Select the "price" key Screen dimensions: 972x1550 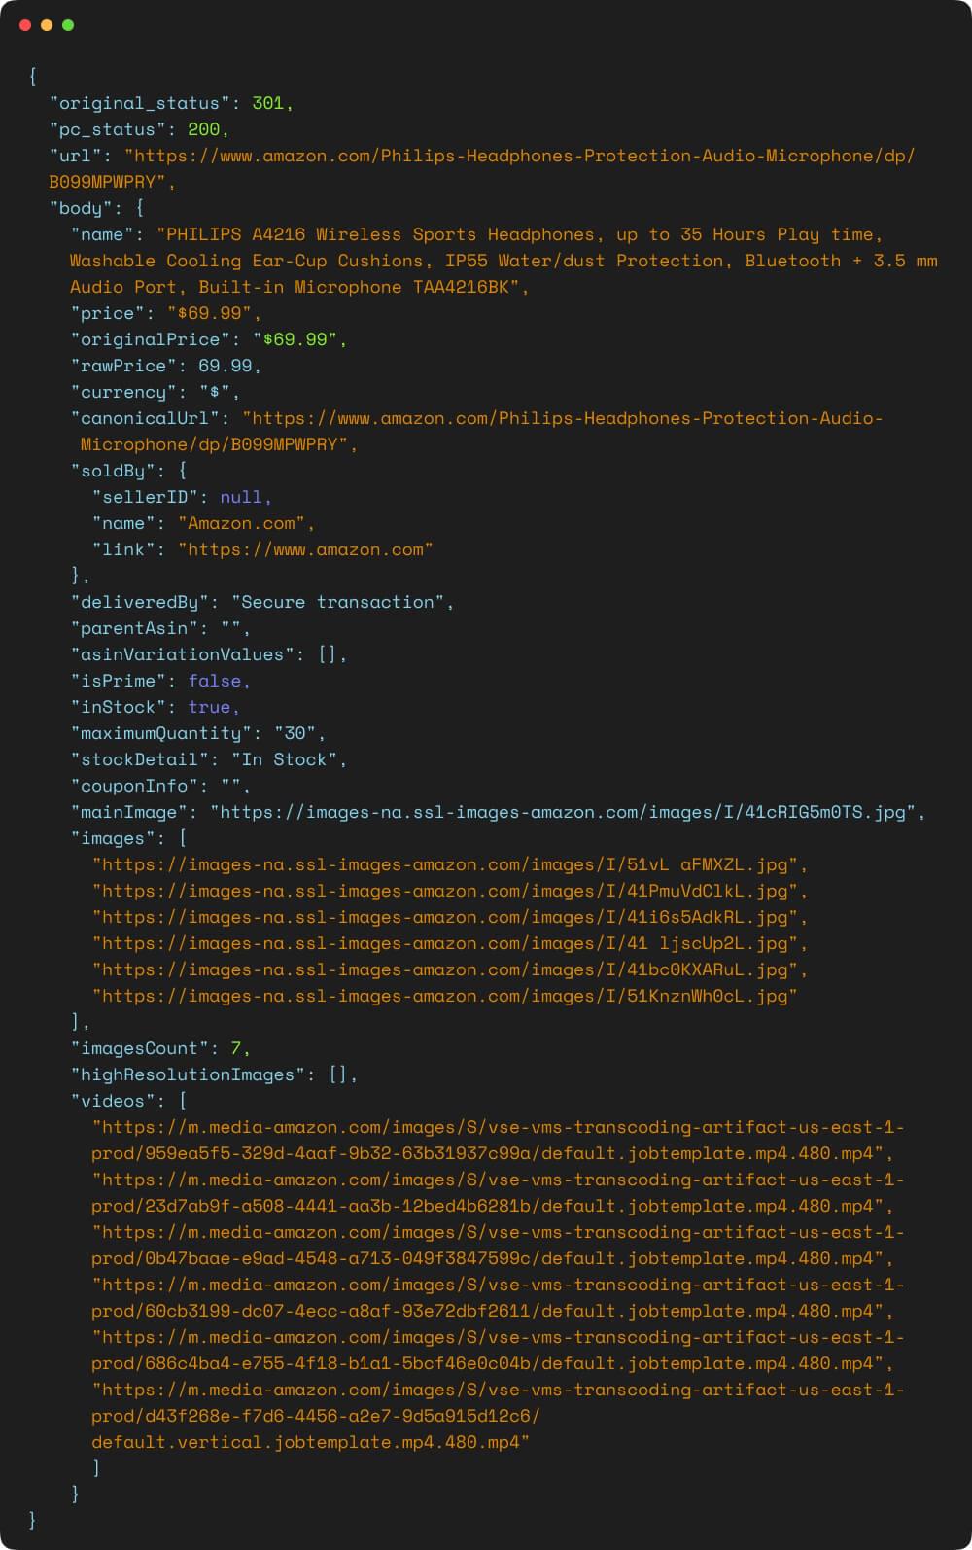[x=108, y=313]
